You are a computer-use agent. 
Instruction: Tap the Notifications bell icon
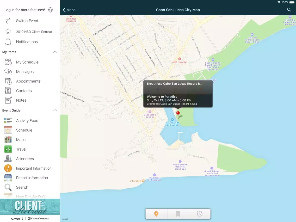point(8,42)
